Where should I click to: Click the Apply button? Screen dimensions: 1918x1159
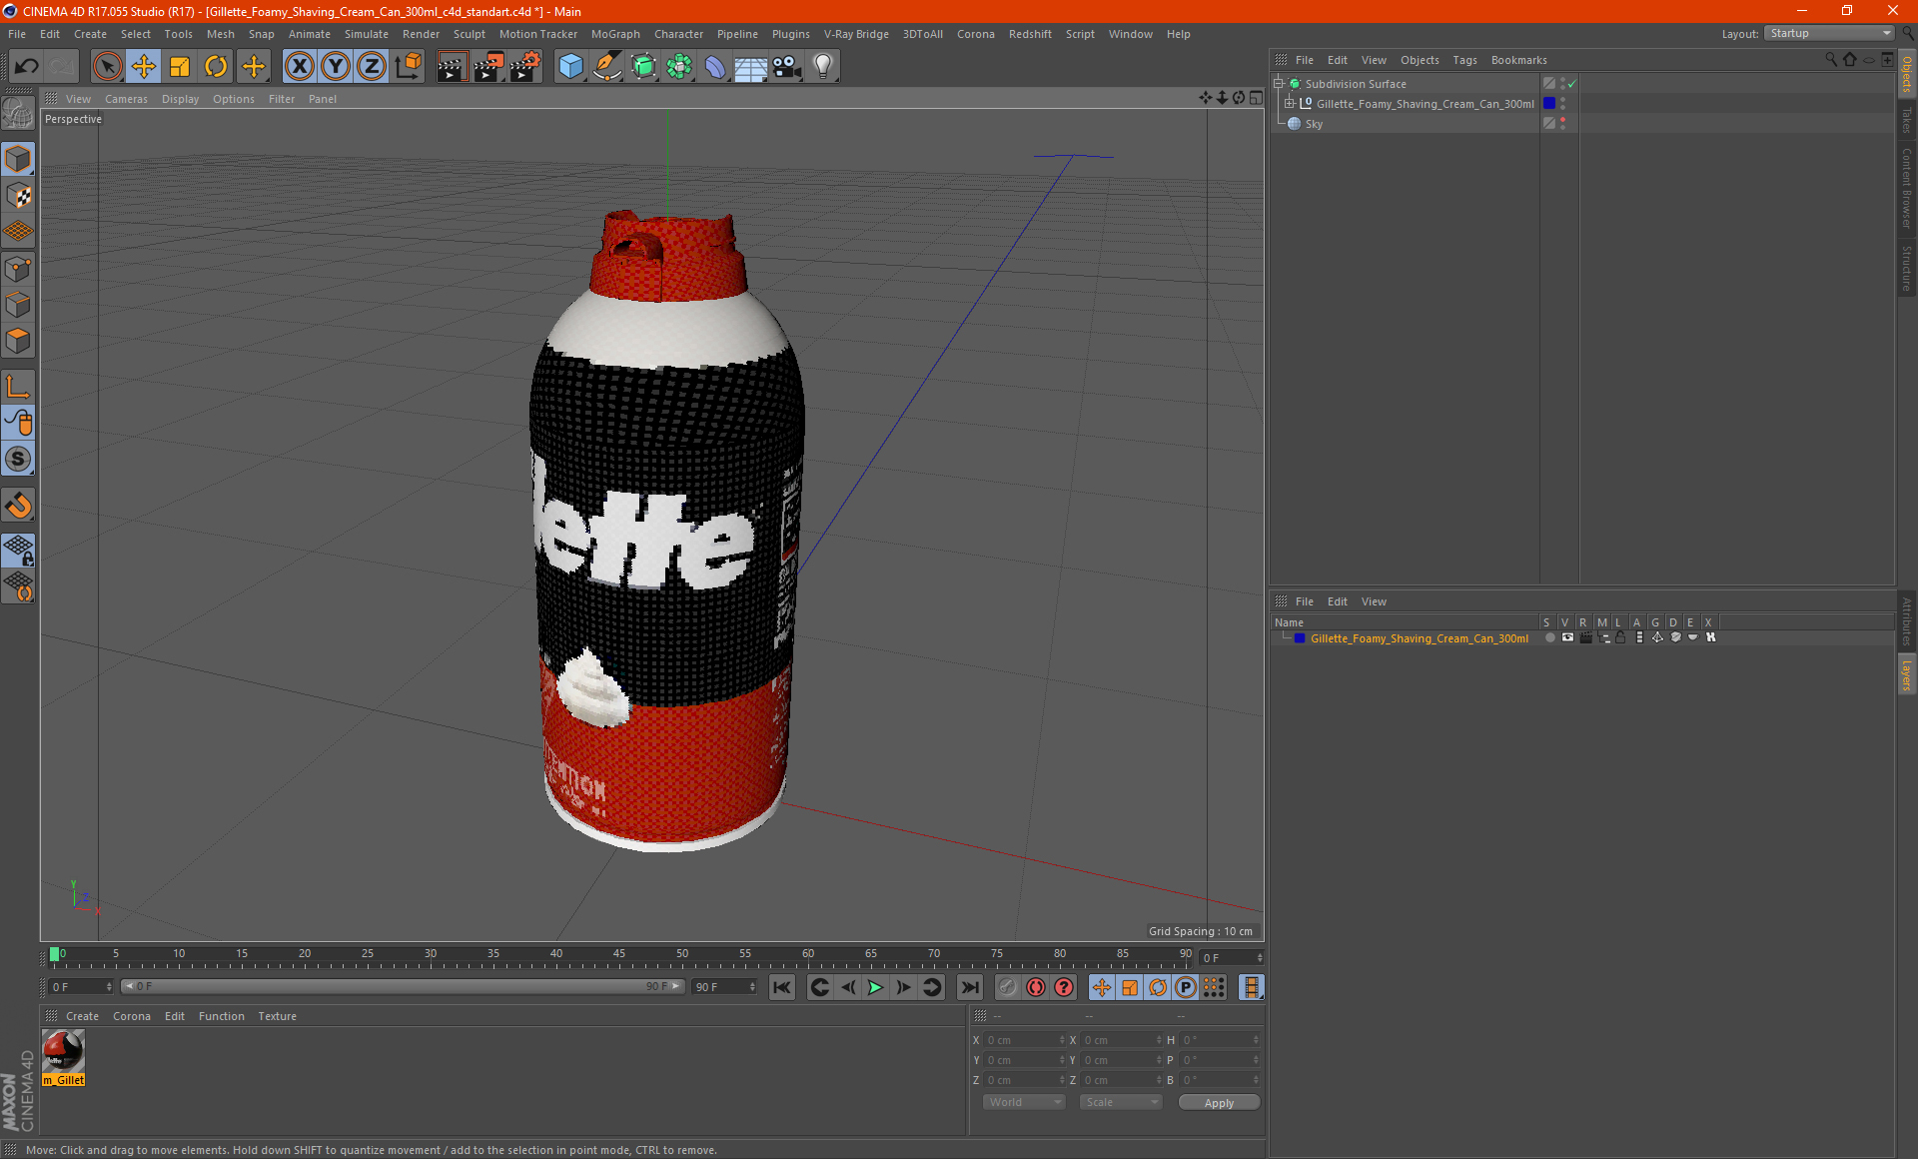[1219, 1103]
